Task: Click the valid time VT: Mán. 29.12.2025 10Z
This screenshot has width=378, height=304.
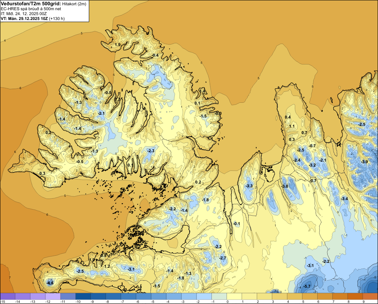Action: (x=24, y=19)
